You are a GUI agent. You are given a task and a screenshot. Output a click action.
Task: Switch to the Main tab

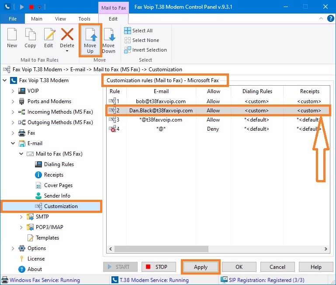[37, 19]
